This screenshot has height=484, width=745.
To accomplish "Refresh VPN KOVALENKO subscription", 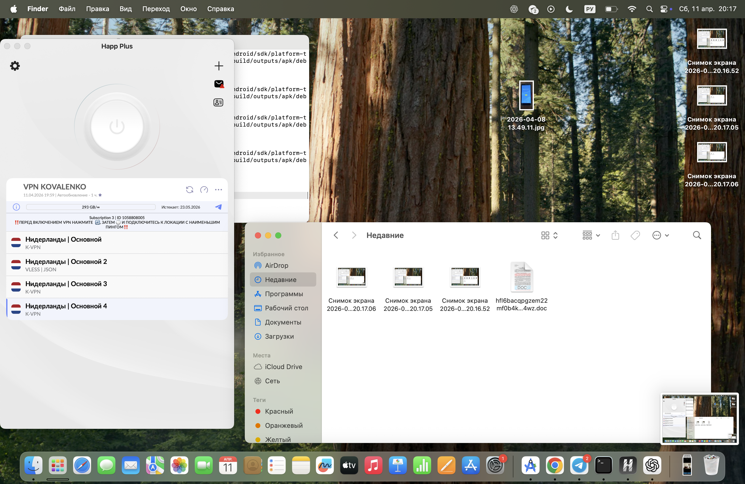I will click(x=189, y=189).
